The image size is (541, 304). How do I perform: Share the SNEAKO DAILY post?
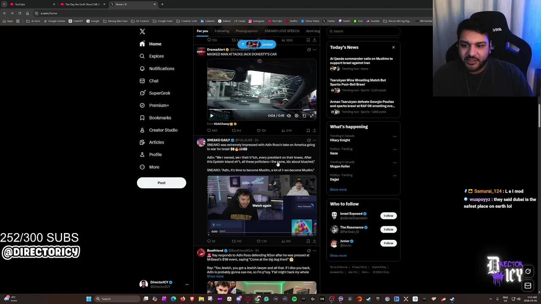pos(314,241)
